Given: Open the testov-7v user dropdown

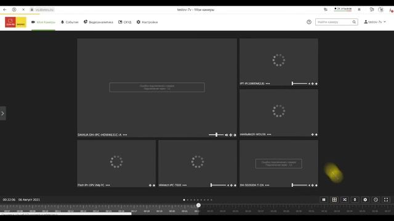Looking at the screenshot, I should point(375,22).
